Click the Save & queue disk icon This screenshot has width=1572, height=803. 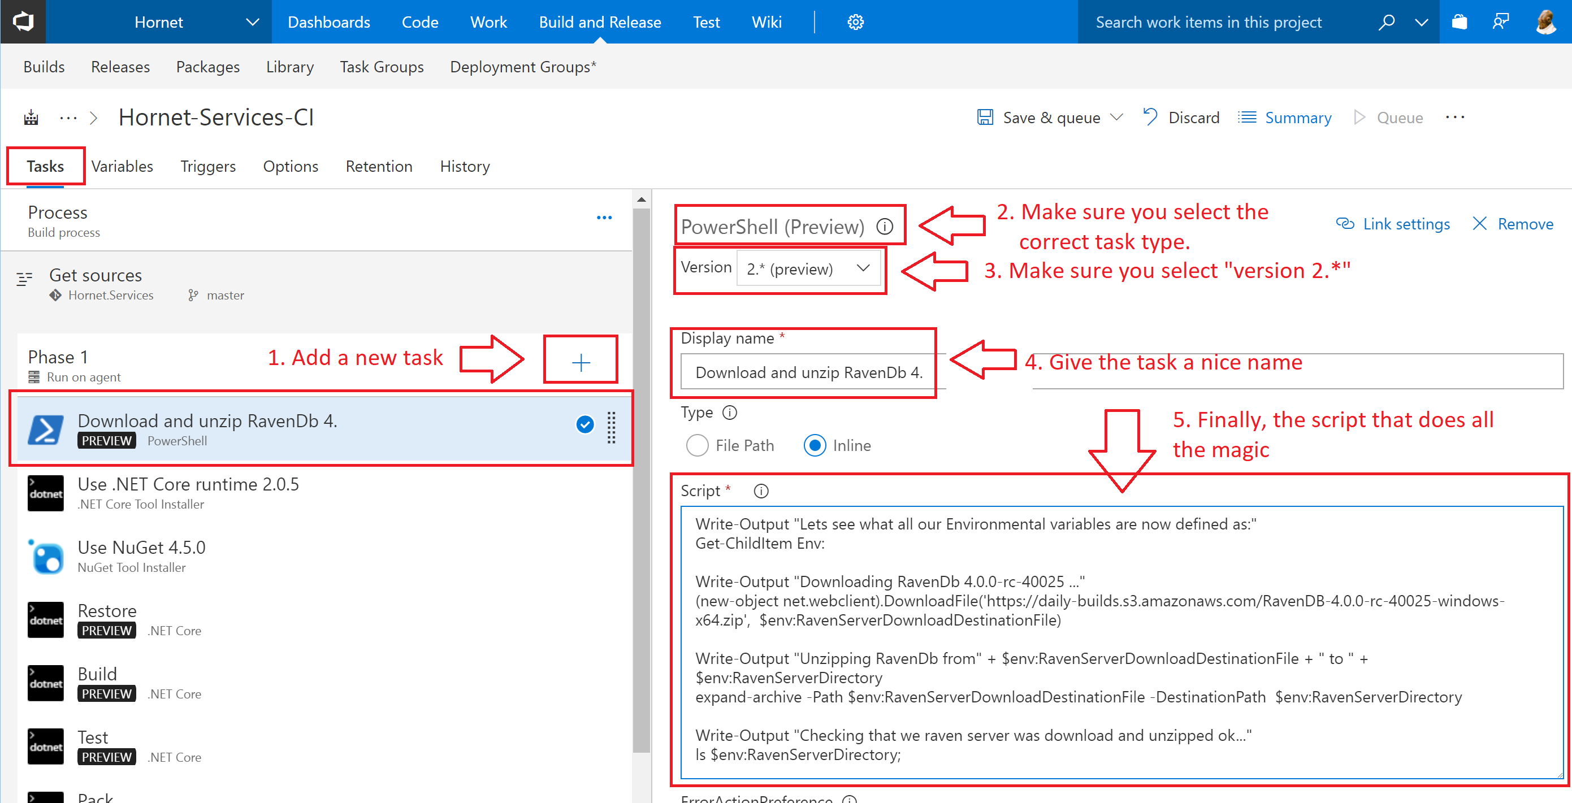(985, 117)
